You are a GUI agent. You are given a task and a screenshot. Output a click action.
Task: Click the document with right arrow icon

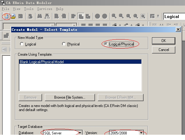click(x=57, y=16)
